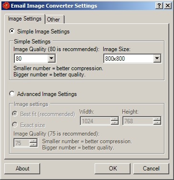174x180 pixels.
Task: Click the About button
Action: (22, 169)
